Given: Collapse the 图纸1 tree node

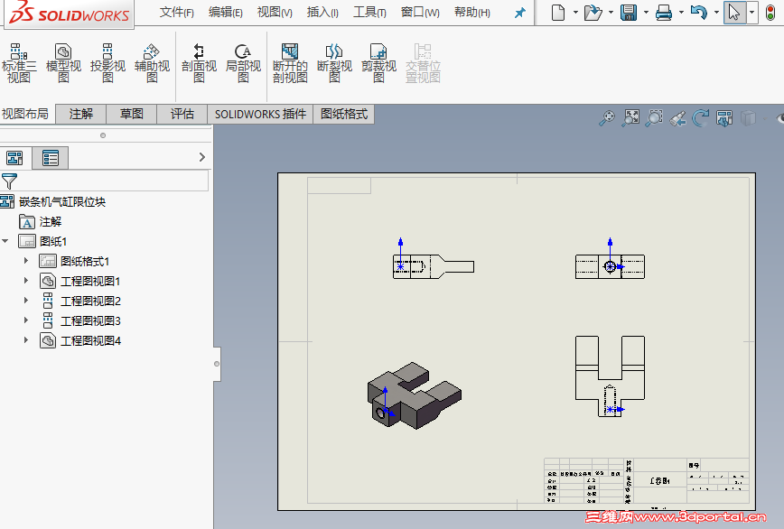Looking at the screenshot, I should (x=5, y=241).
